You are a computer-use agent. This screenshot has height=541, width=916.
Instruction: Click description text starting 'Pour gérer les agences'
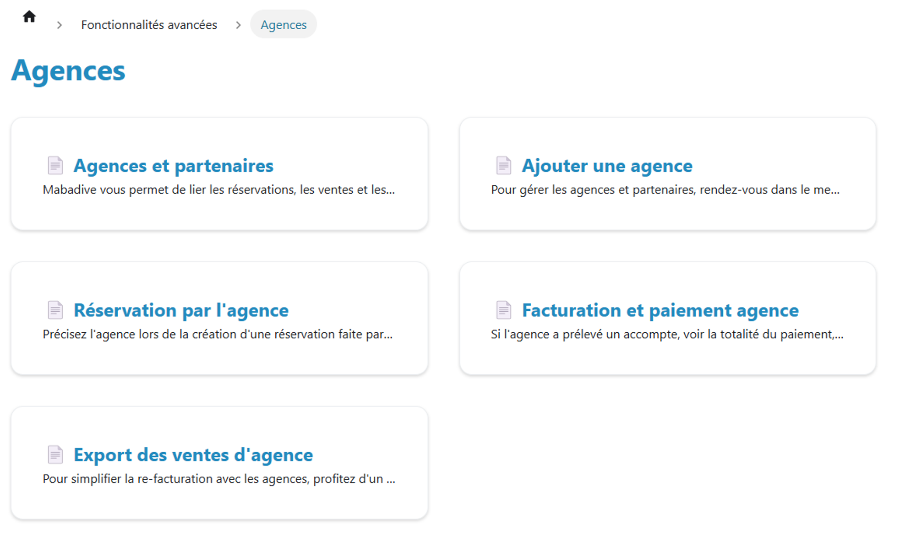(665, 189)
